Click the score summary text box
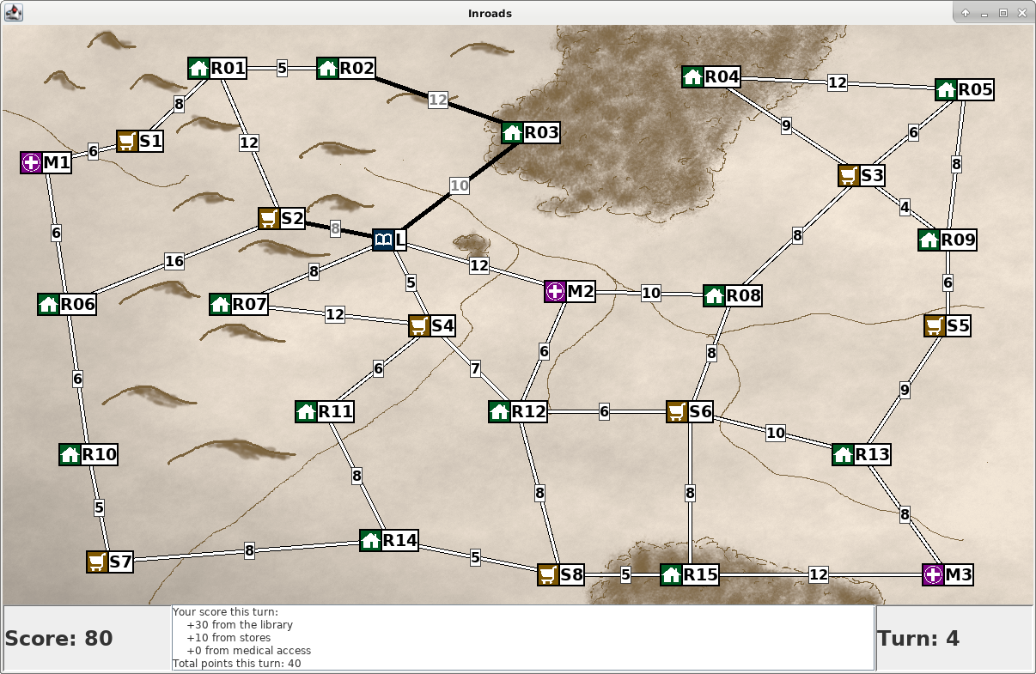 pos(523,638)
